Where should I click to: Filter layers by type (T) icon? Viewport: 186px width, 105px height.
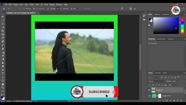tap(169, 77)
